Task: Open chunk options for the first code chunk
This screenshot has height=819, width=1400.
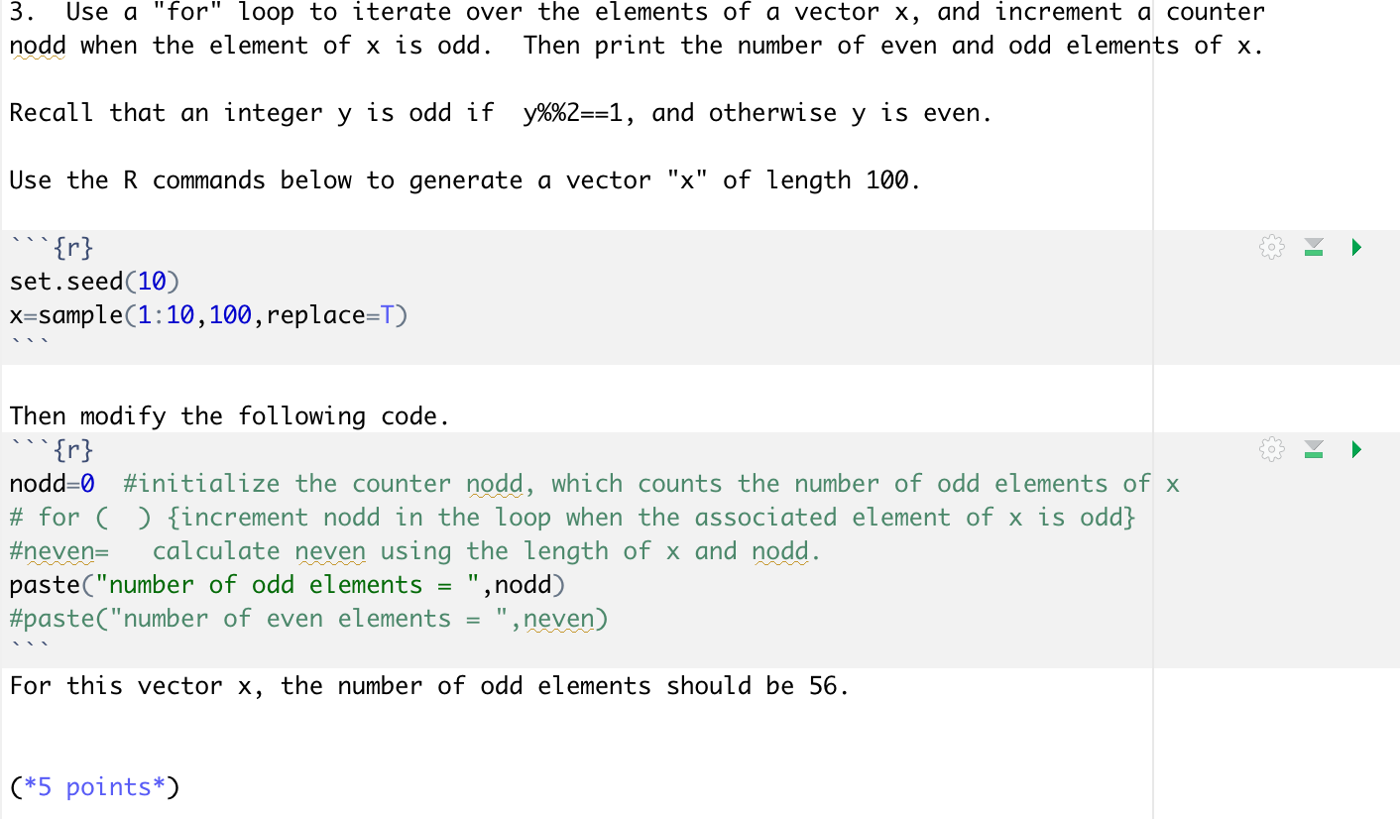Action: (x=1271, y=247)
